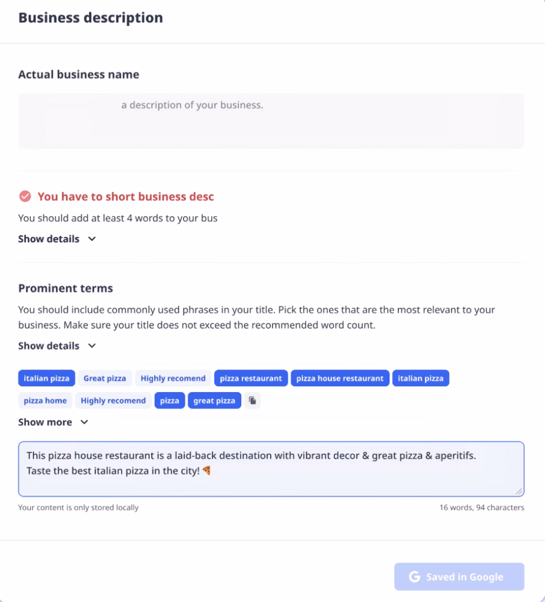
Task: Click the red check status icon
Action: tap(25, 196)
